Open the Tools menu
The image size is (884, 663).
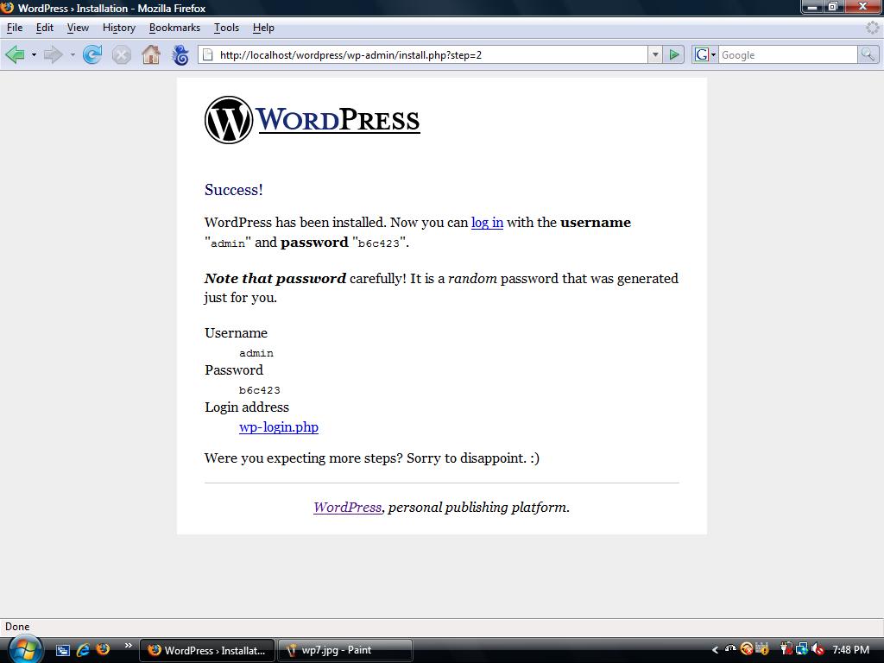coord(226,28)
